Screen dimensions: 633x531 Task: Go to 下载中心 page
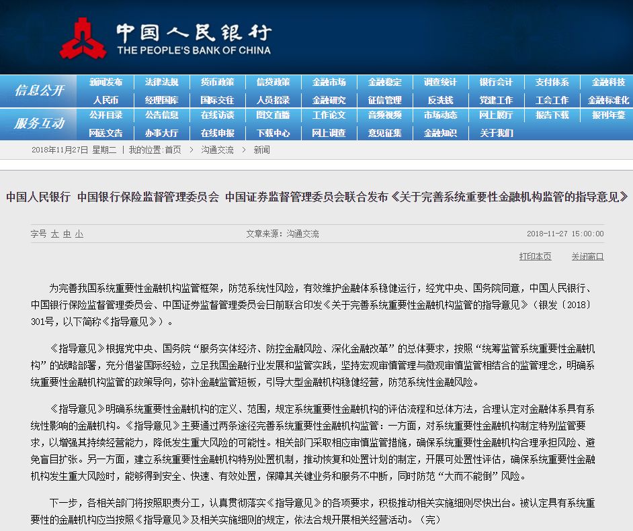273,133
